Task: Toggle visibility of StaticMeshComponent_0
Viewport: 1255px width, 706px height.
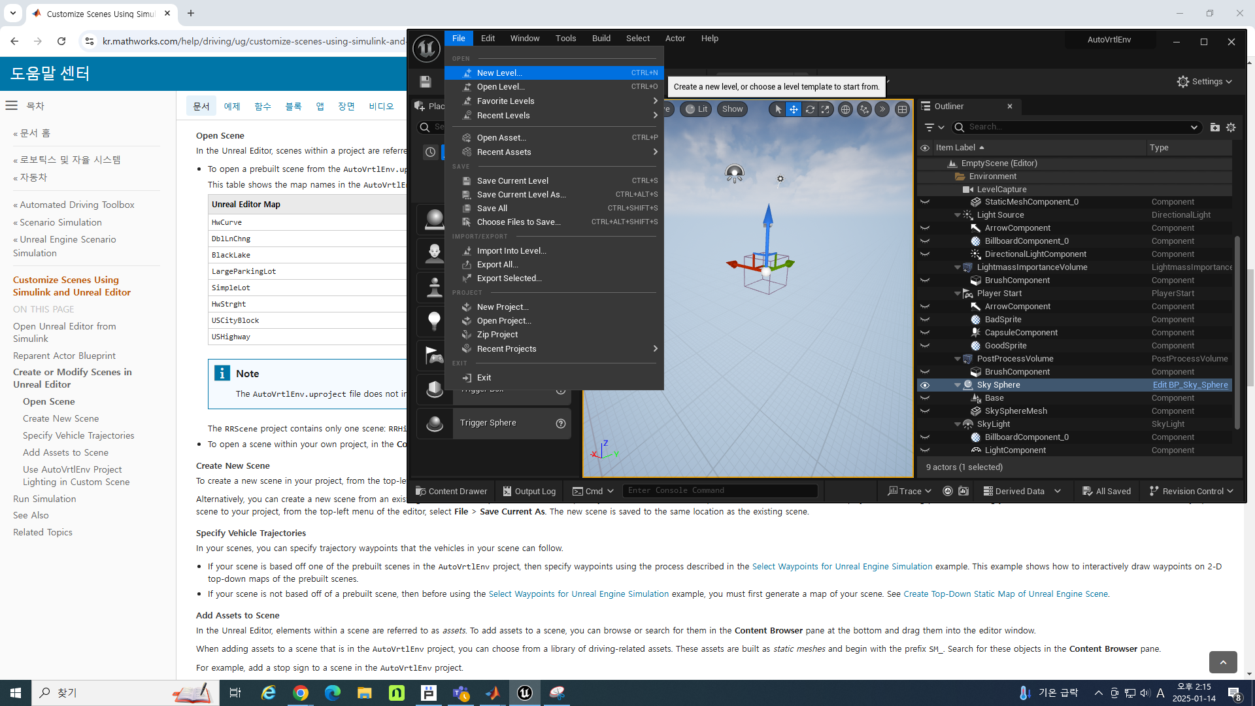Action: tap(925, 202)
